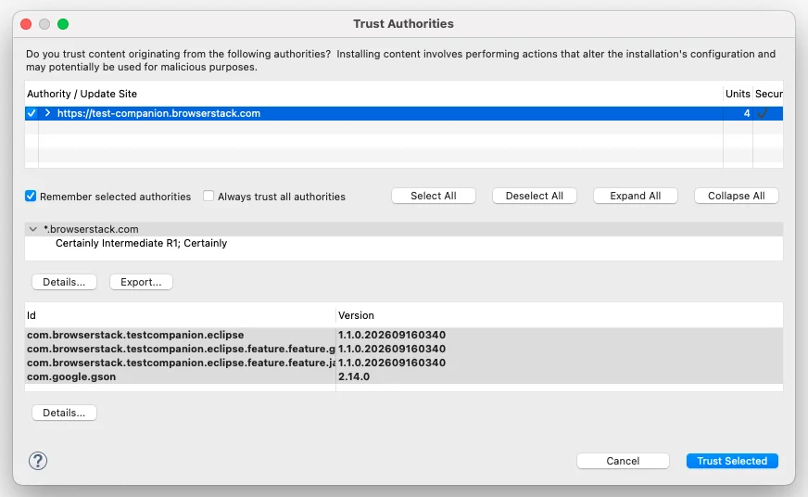Select the com.browserstack.testcompanion.eclipse.feature.feature.ja row
The width and height of the screenshot is (808, 497).
(404, 363)
